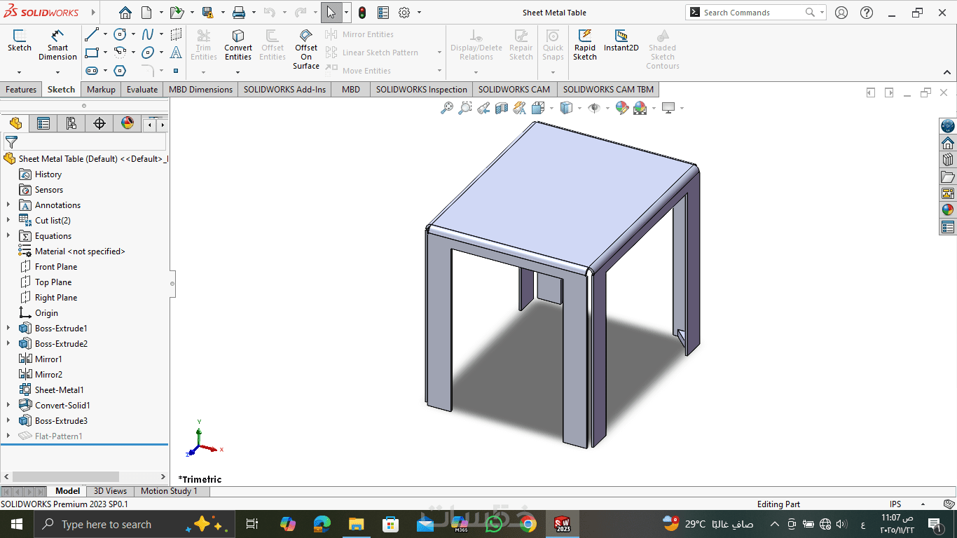
Task: Open the Markup ribbon tab
Action: click(101, 90)
